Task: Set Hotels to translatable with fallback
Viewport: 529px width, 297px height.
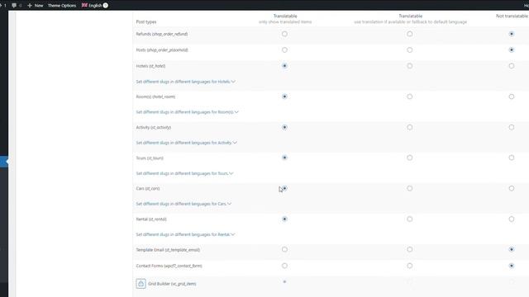Action: point(410,66)
